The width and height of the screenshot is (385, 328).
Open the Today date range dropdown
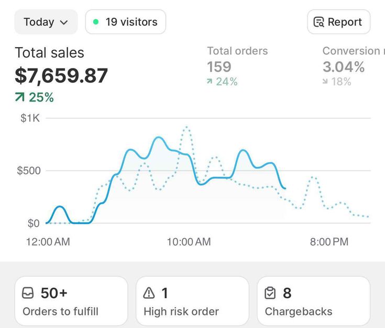click(46, 22)
